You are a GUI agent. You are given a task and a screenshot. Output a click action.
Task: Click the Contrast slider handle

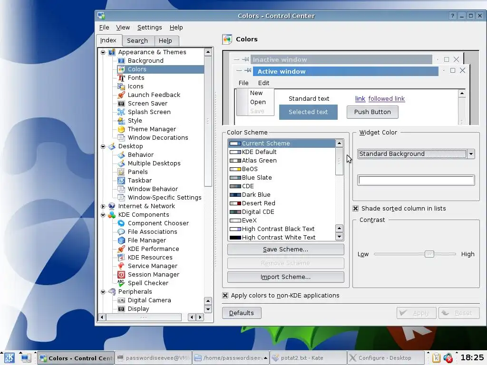tap(429, 254)
